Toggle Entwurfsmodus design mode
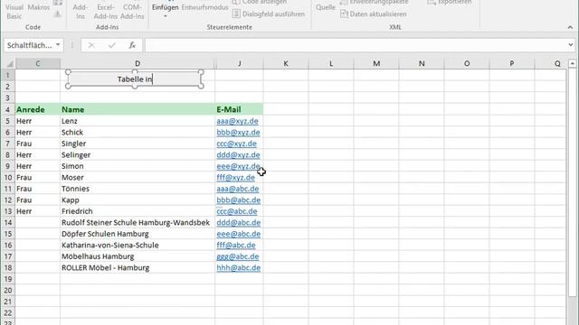Viewport: 579px width, 325px height. (x=205, y=7)
